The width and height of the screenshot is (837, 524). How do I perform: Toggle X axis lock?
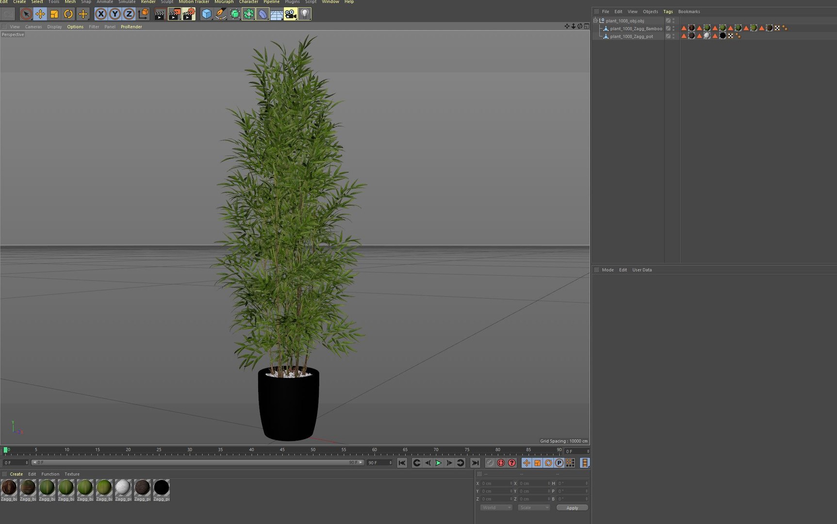tap(101, 14)
